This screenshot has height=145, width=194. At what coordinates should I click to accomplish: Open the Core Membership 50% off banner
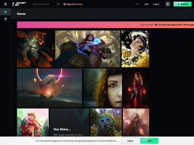pyautogui.click(x=105, y=25)
